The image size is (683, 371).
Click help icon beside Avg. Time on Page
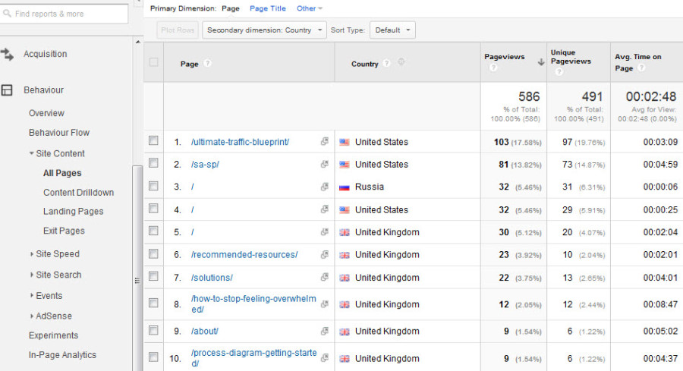tap(641, 68)
